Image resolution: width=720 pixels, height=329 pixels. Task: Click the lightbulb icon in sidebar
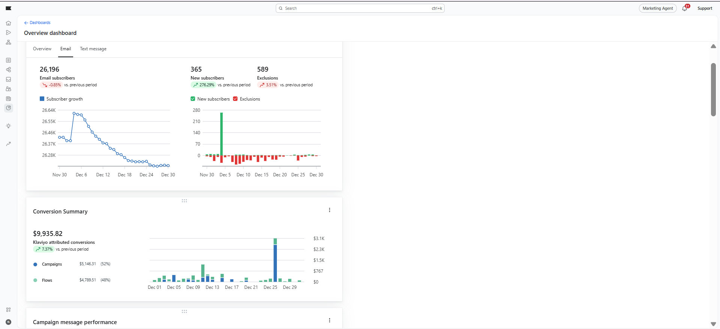(8, 126)
